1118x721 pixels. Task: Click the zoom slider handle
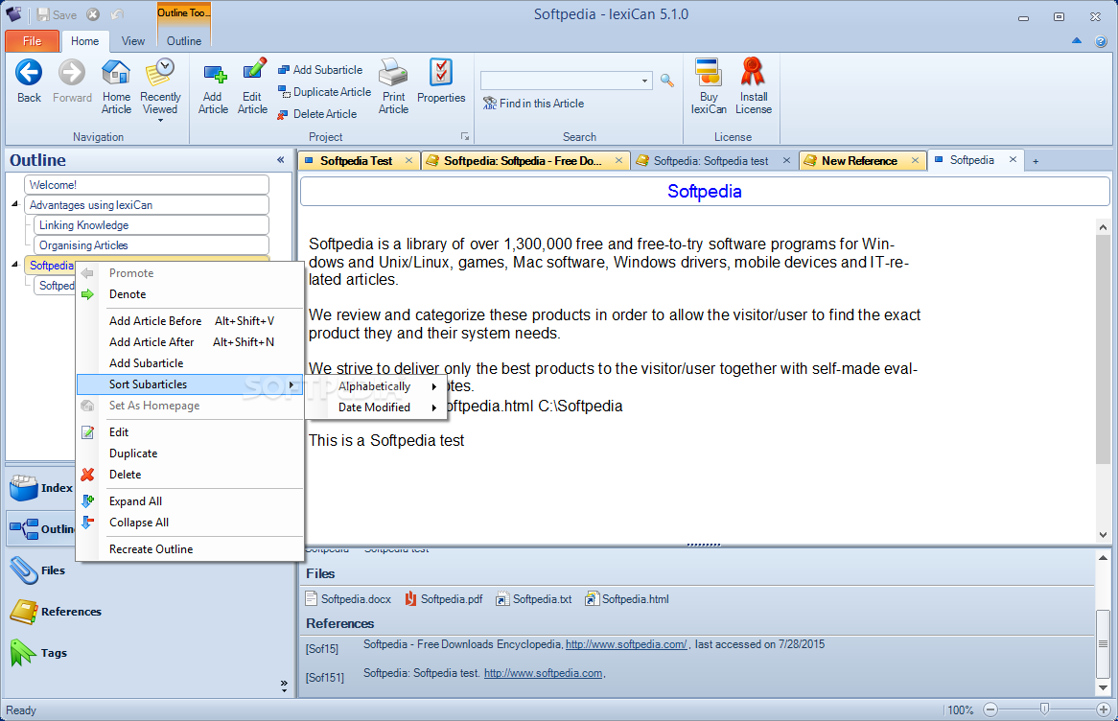(x=1044, y=709)
